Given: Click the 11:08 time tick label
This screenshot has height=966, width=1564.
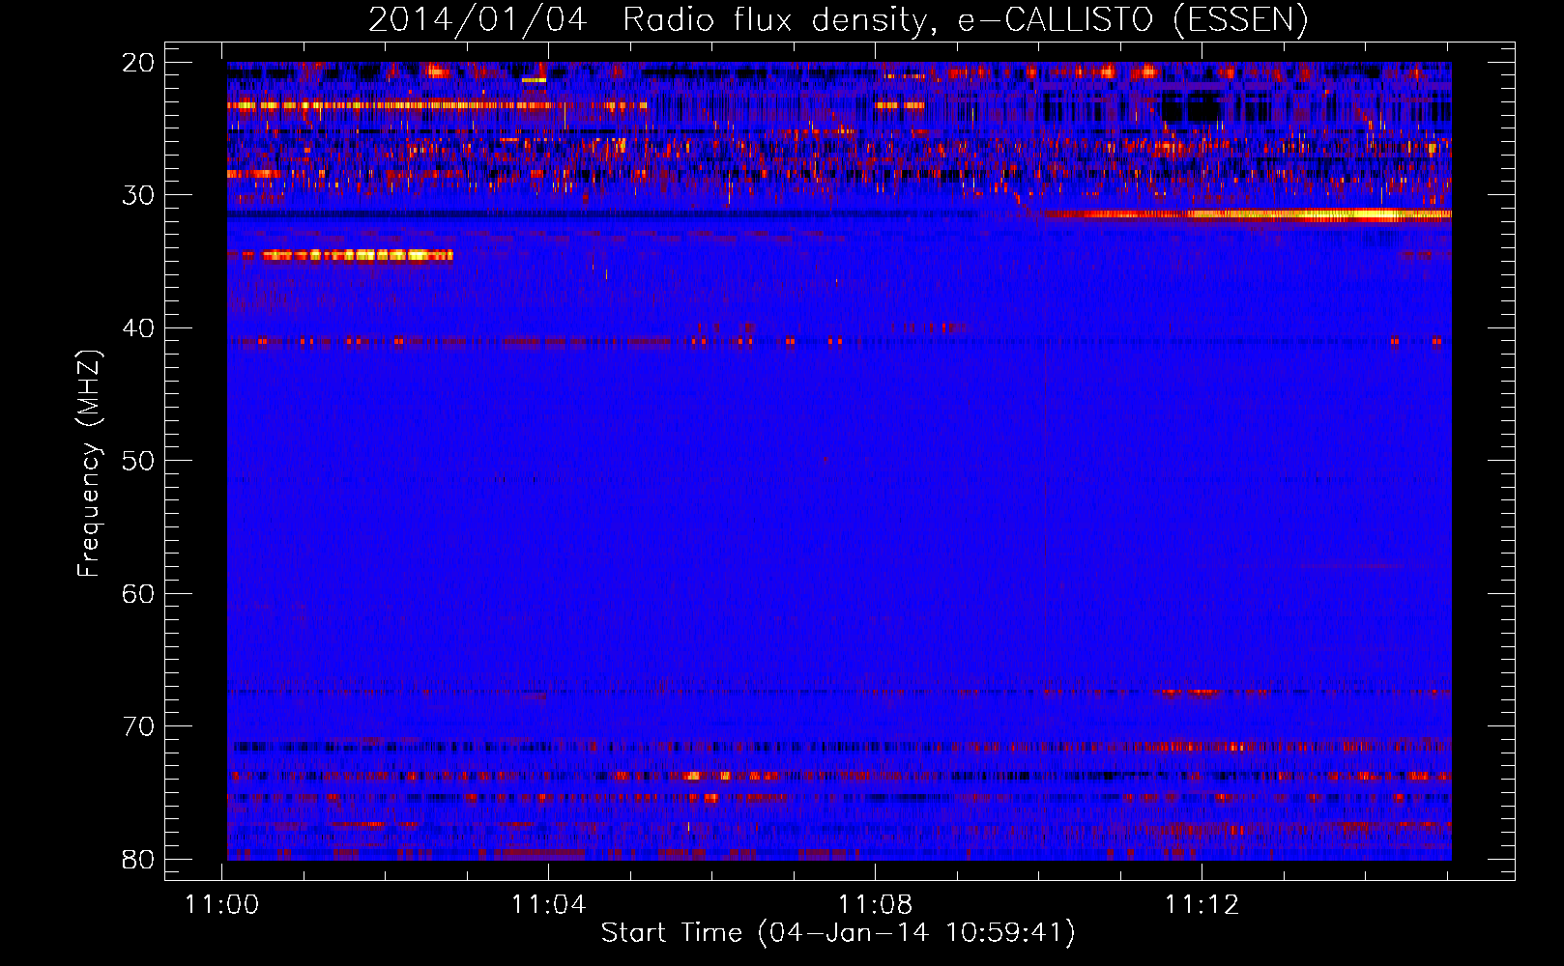Looking at the screenshot, I should tap(876, 905).
